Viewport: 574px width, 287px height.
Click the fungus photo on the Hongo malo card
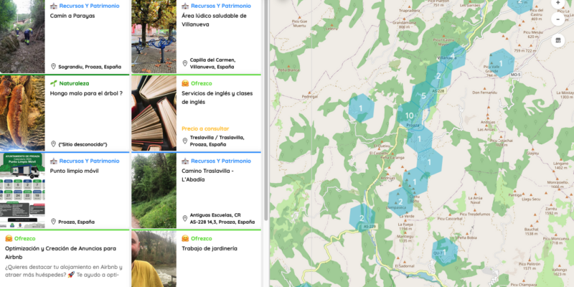(22, 113)
